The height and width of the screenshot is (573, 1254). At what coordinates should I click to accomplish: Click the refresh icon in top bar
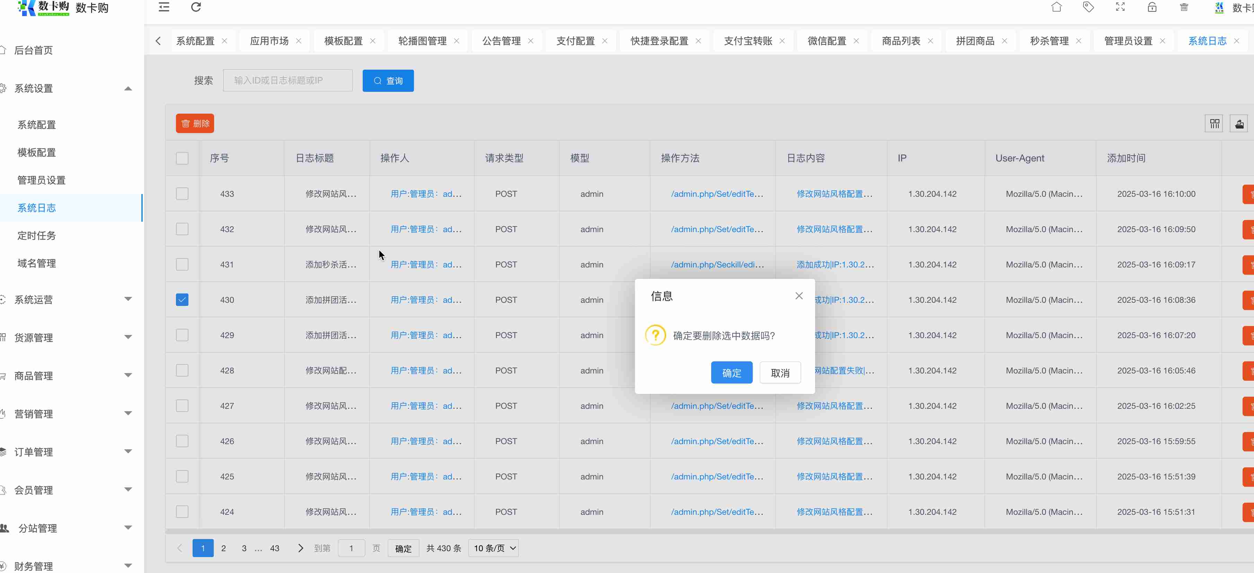[196, 7]
